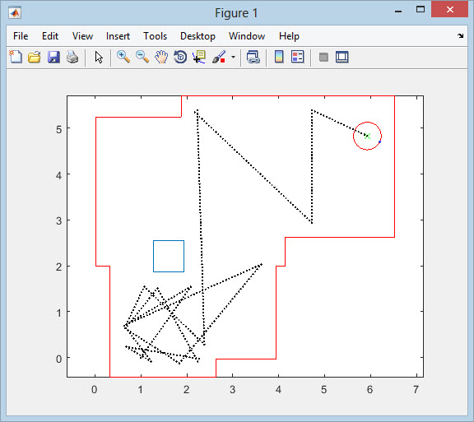Insert a colorbar using the toolbar icon
Image resolution: width=474 pixels, height=422 pixels.
click(x=279, y=57)
